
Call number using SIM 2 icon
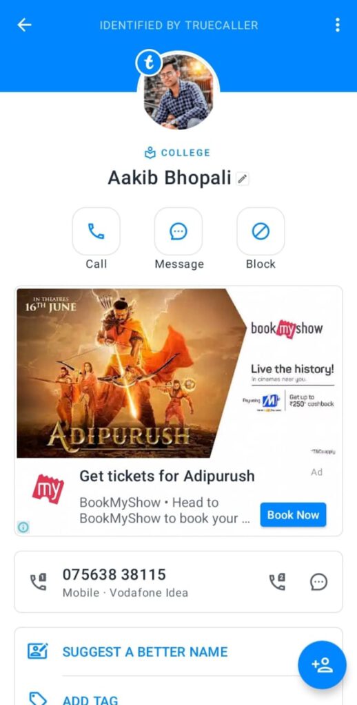[x=277, y=582]
